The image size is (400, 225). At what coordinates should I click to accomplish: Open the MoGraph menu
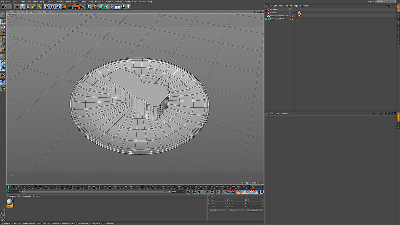coord(99,2)
